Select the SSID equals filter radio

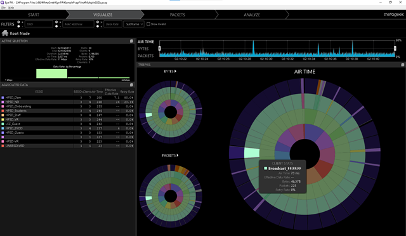18,22
